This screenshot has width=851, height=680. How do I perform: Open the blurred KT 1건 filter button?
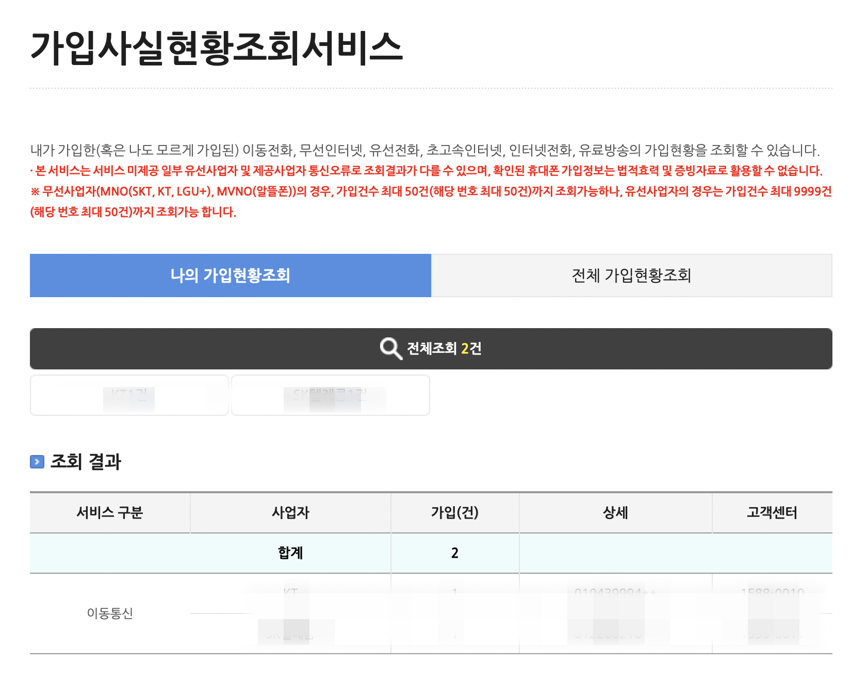pos(129,395)
